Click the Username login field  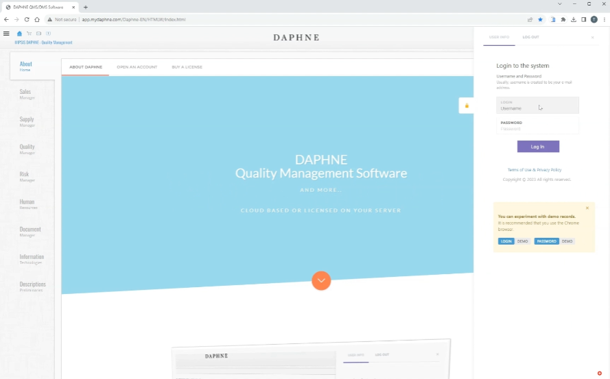pos(538,106)
